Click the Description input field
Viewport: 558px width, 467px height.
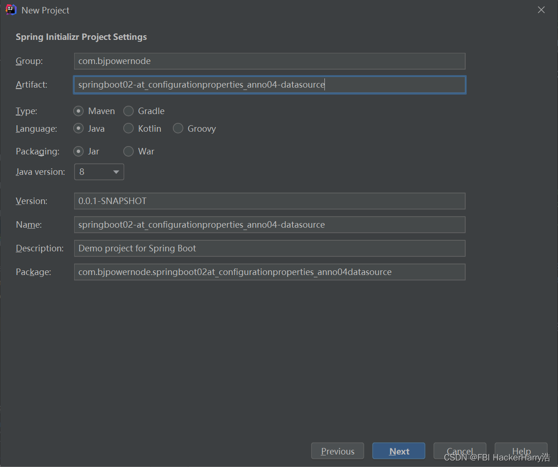coord(269,248)
